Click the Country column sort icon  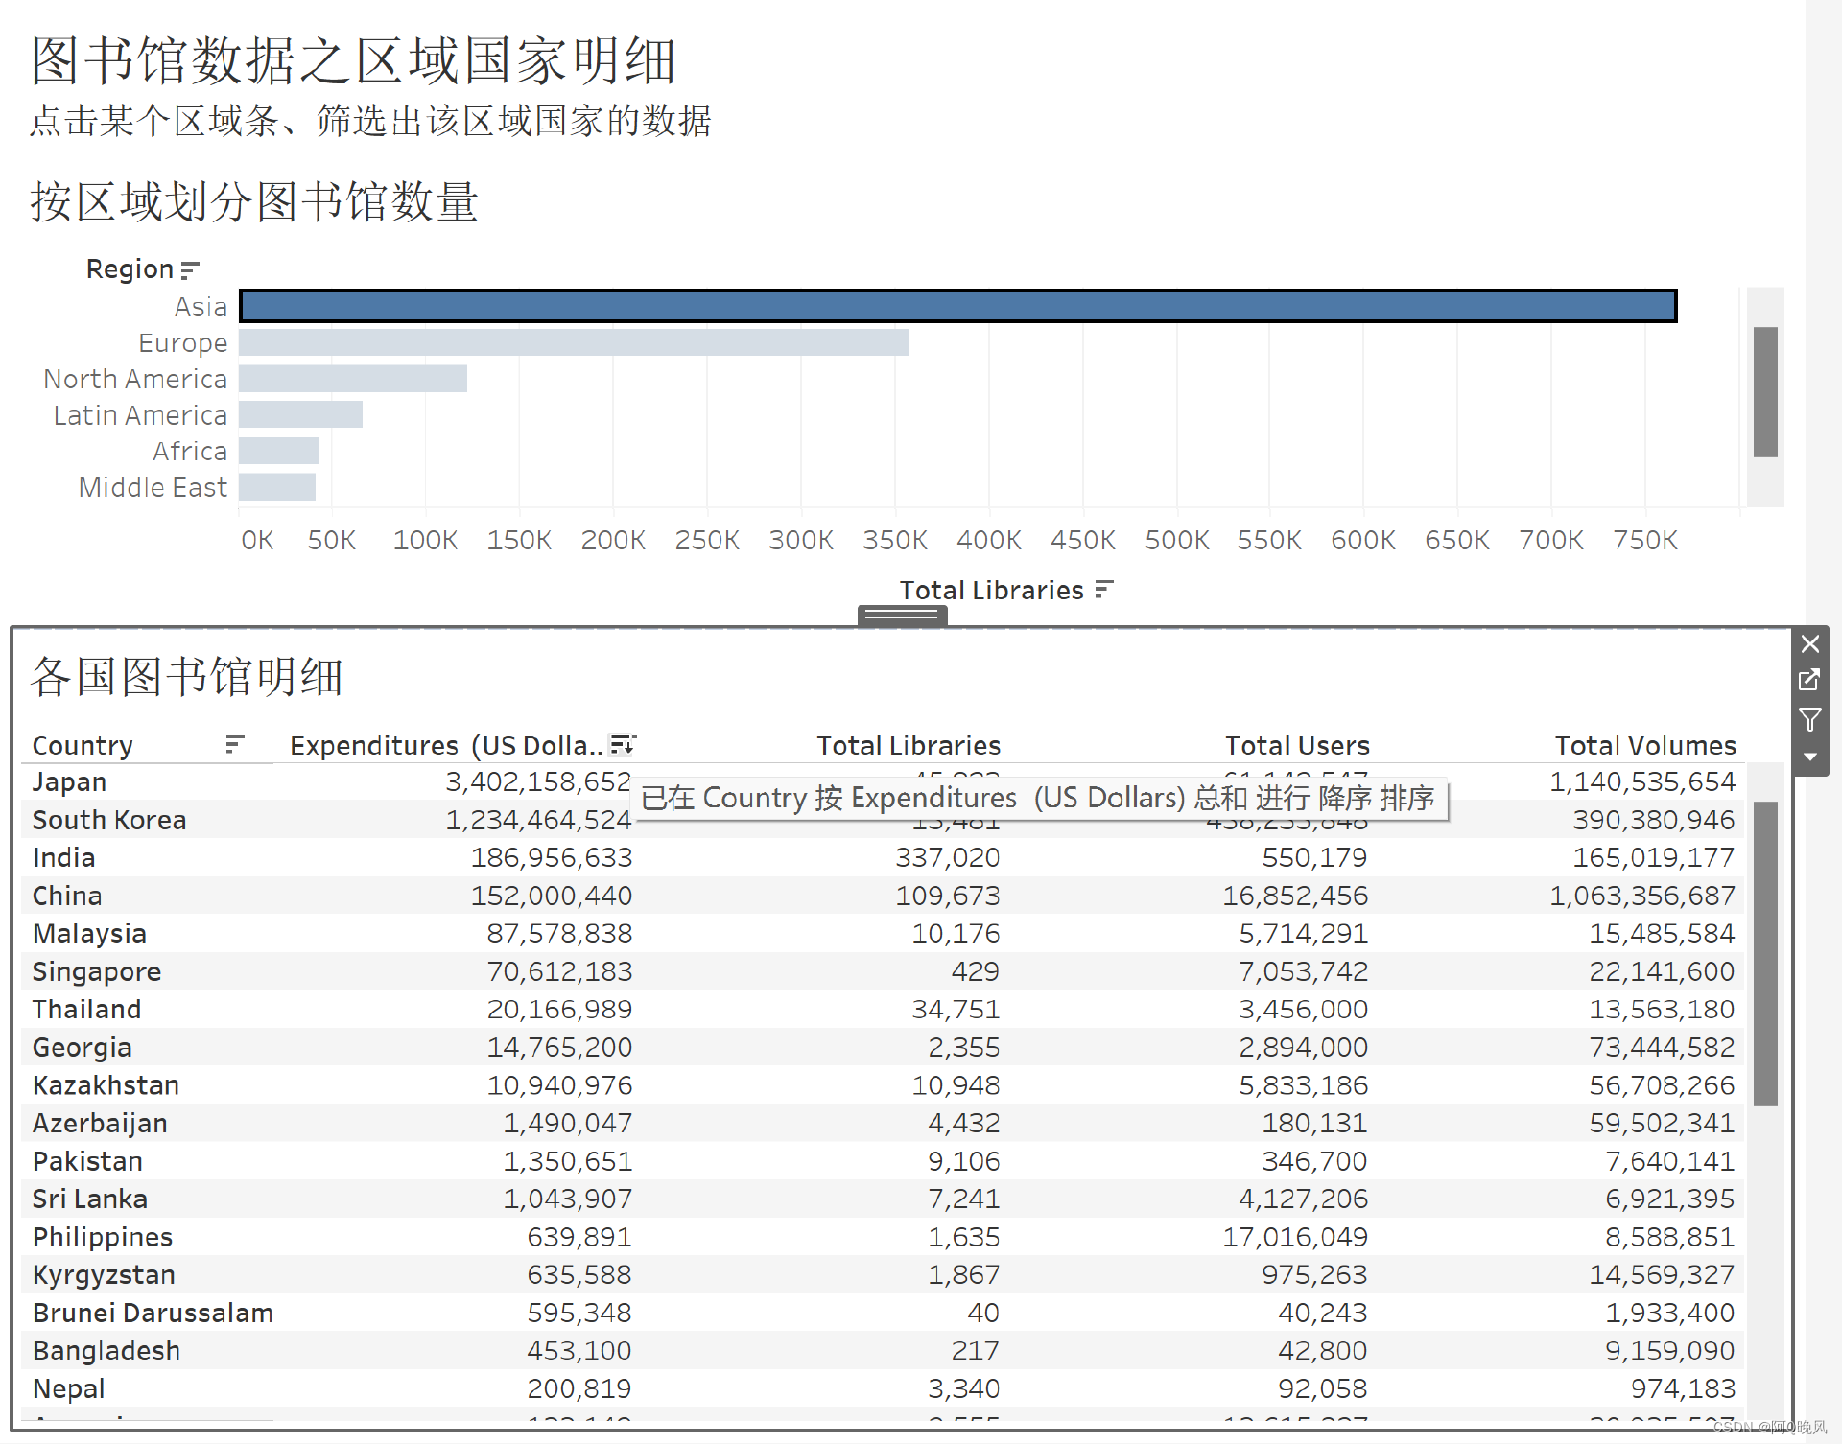(234, 745)
